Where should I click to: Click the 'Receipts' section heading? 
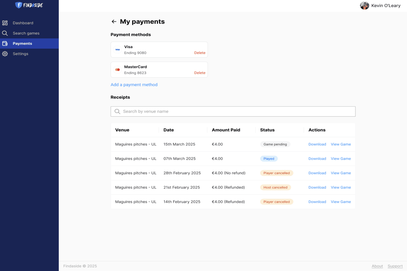[120, 97]
